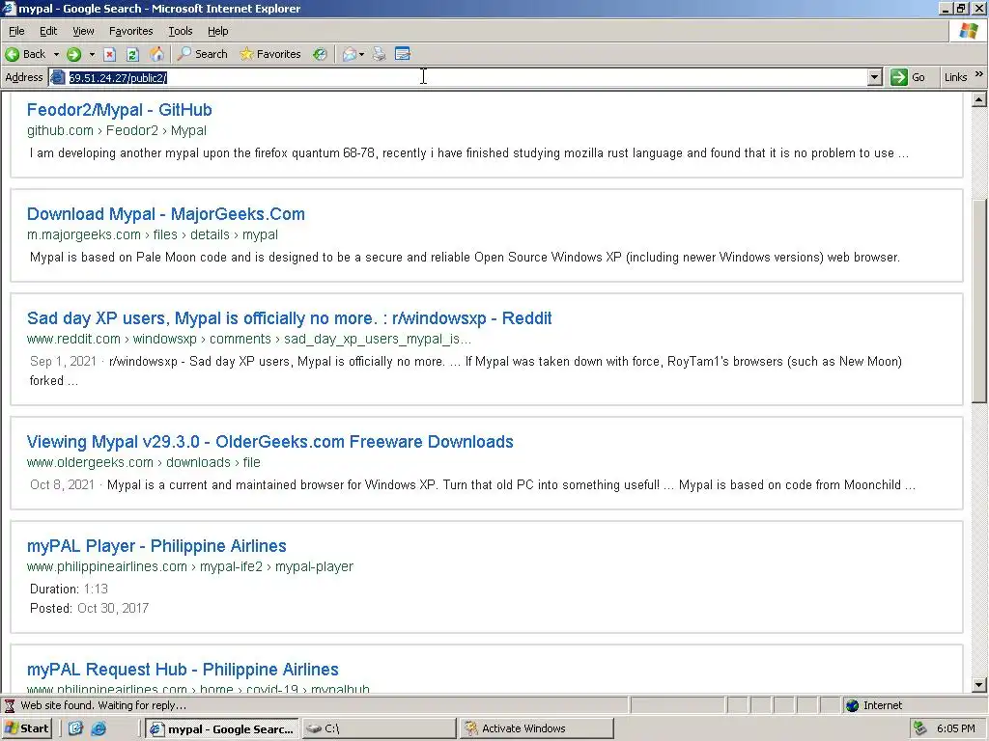
Task: Switch to mypal - Google Search taskbar button
Action: tap(222, 728)
